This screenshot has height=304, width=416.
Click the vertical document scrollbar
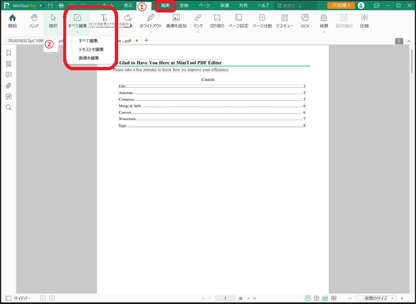click(x=411, y=61)
